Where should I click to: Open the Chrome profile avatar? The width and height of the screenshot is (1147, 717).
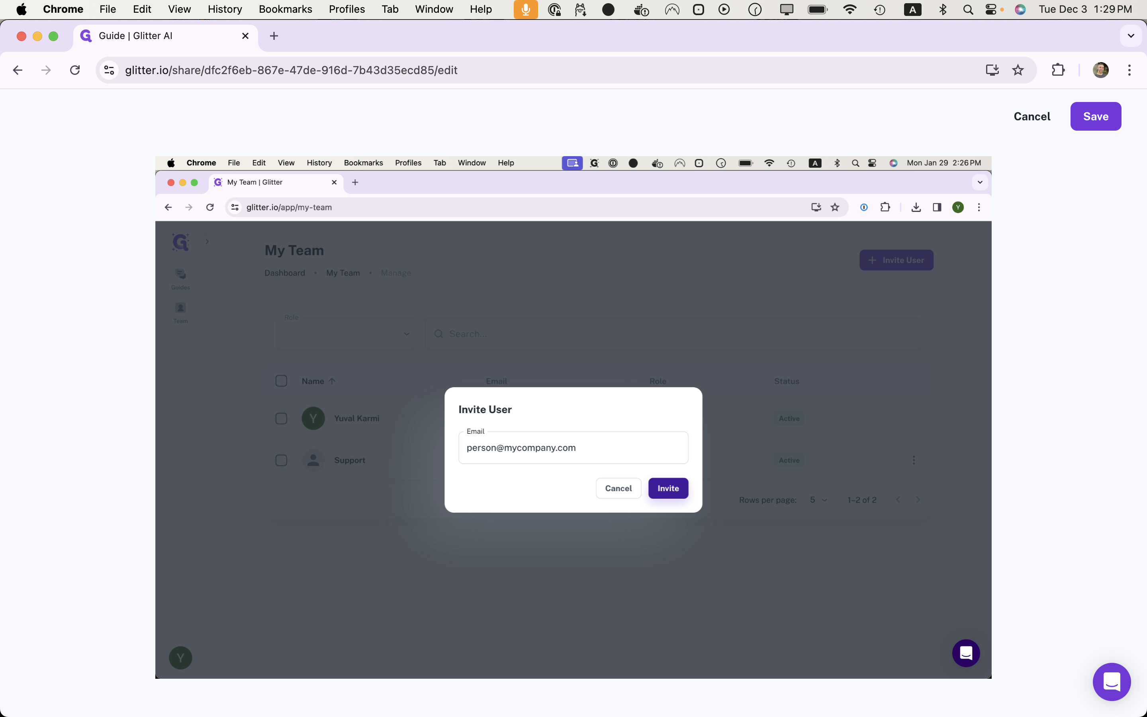pyautogui.click(x=1100, y=70)
